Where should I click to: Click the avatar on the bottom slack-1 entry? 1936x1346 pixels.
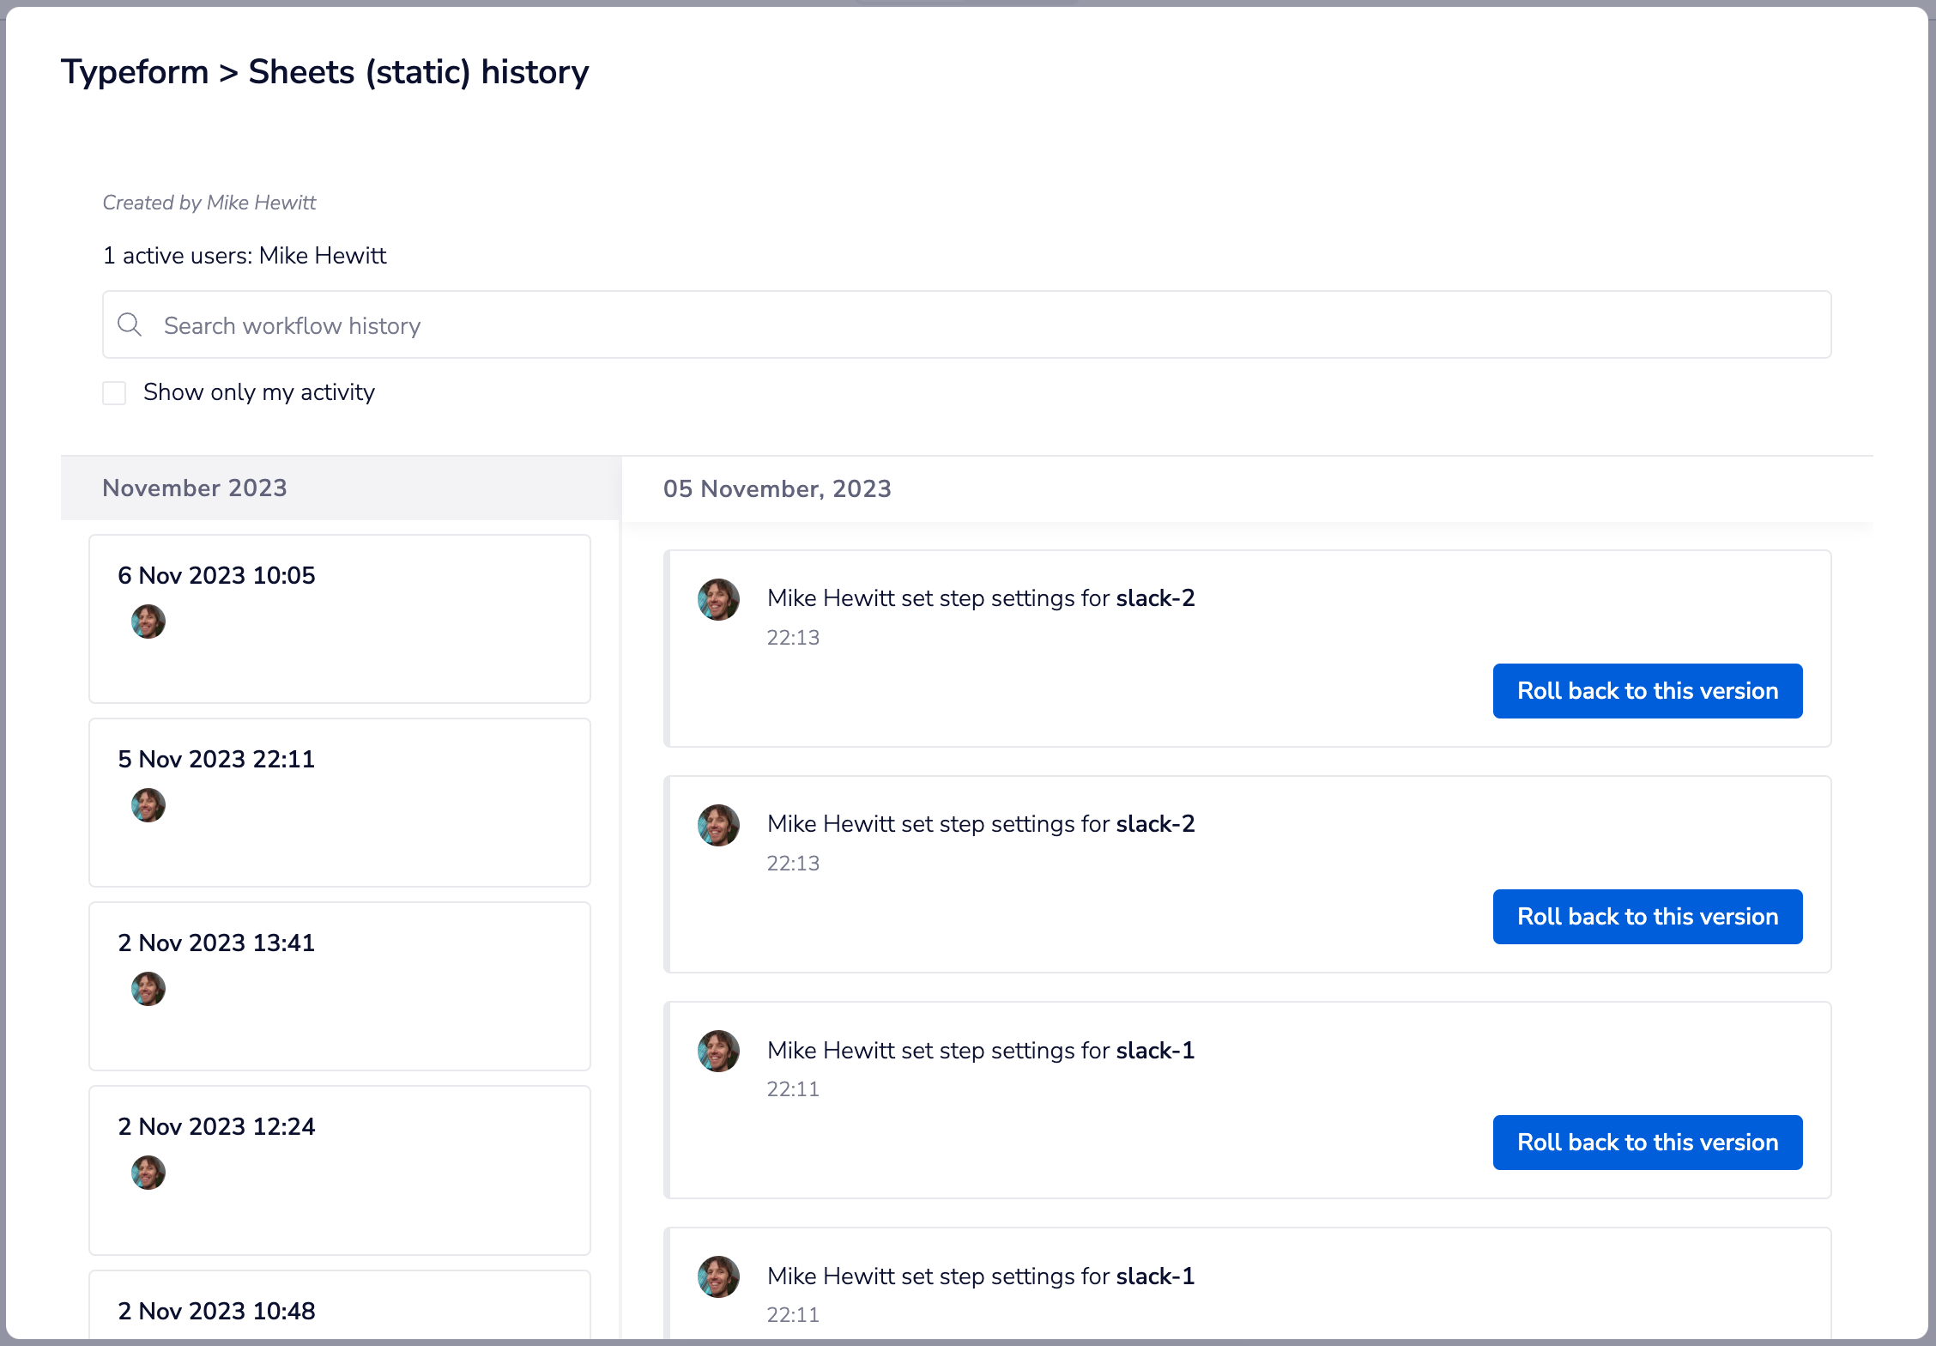click(718, 1276)
